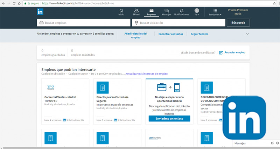Open Actualizar mis intereses de empleo link
The height and width of the screenshot is (149, 280).
[146, 74]
